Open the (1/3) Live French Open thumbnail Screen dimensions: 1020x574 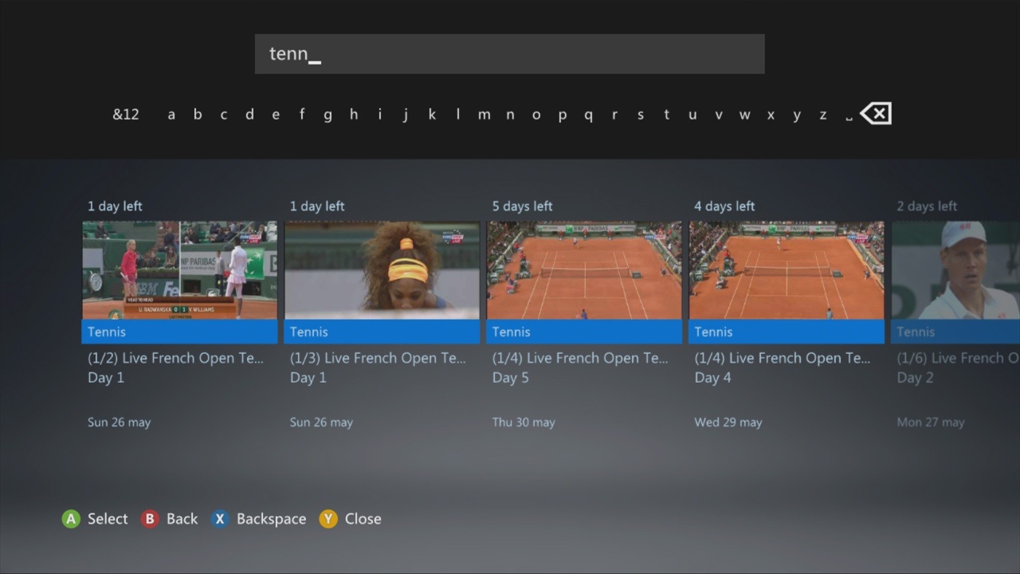coord(382,270)
